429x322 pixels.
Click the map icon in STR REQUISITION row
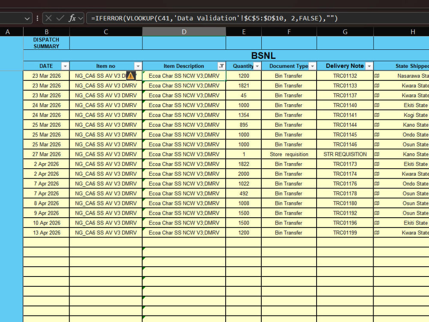coord(377,155)
